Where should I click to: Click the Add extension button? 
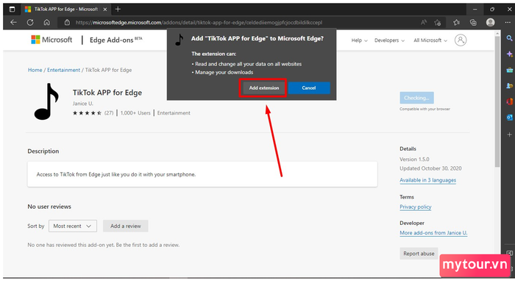tap(263, 87)
